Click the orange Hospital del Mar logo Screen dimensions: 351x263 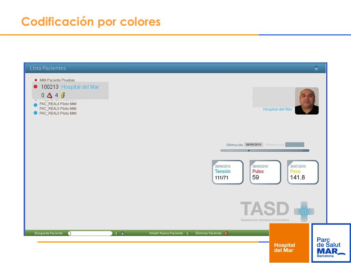pyautogui.click(x=289, y=243)
